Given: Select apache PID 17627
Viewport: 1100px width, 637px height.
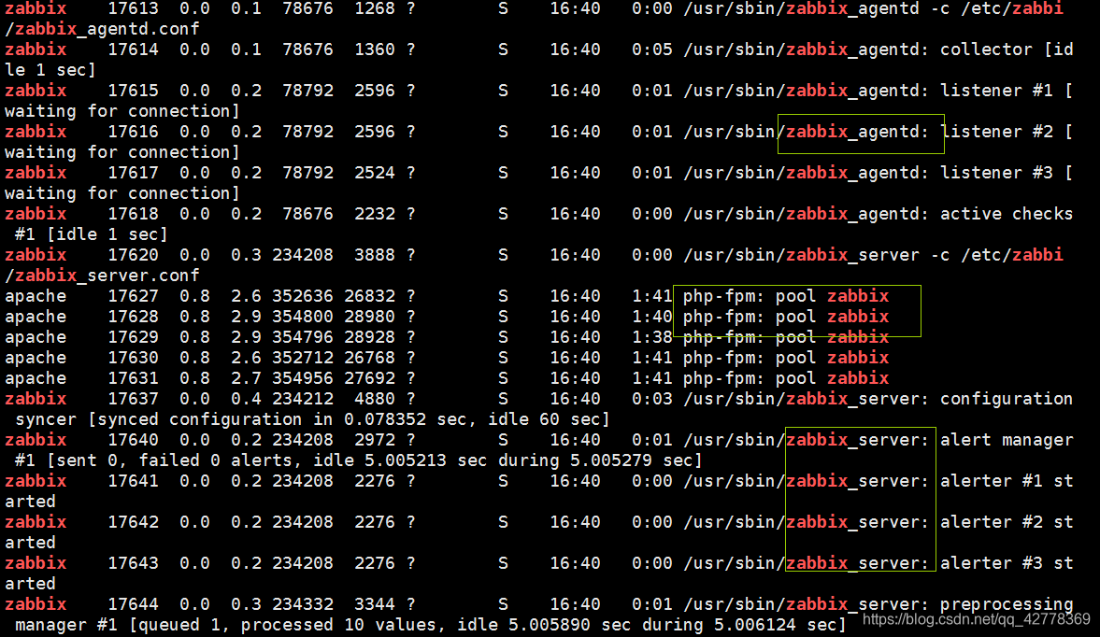Looking at the screenshot, I should (x=133, y=296).
